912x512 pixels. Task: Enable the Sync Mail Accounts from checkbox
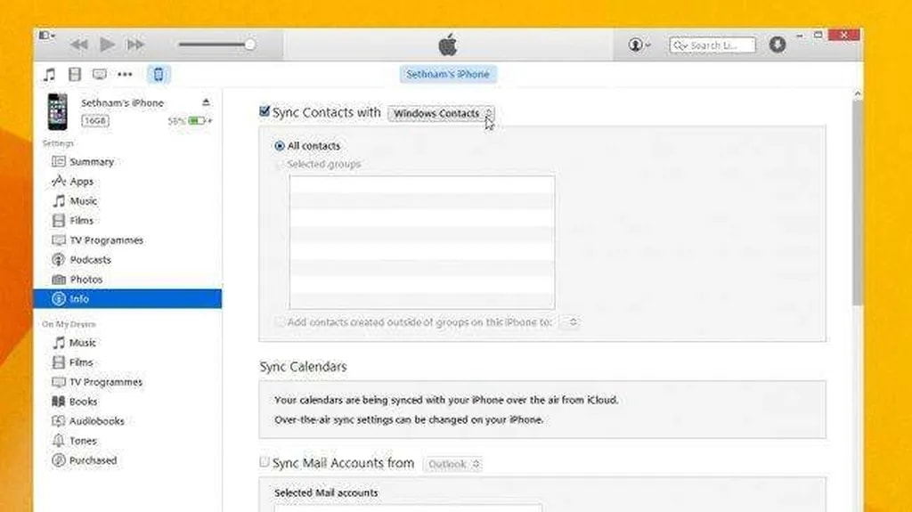point(265,462)
